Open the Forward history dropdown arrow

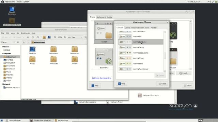[24, 37]
